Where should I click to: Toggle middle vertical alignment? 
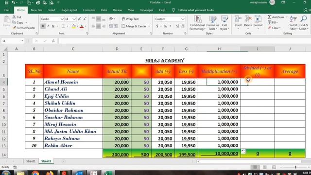point(98,19)
